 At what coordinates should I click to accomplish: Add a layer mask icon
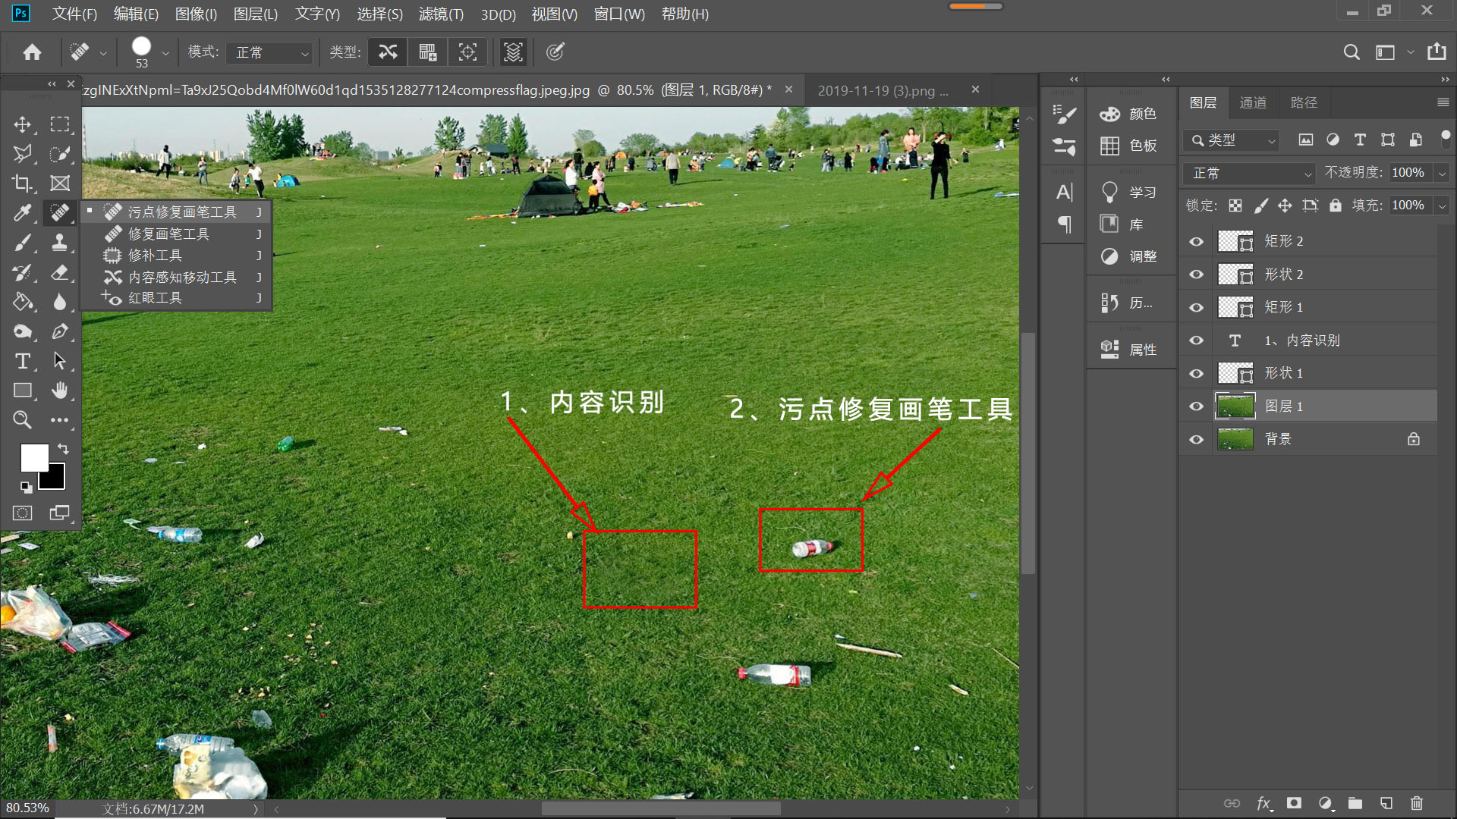[1294, 803]
